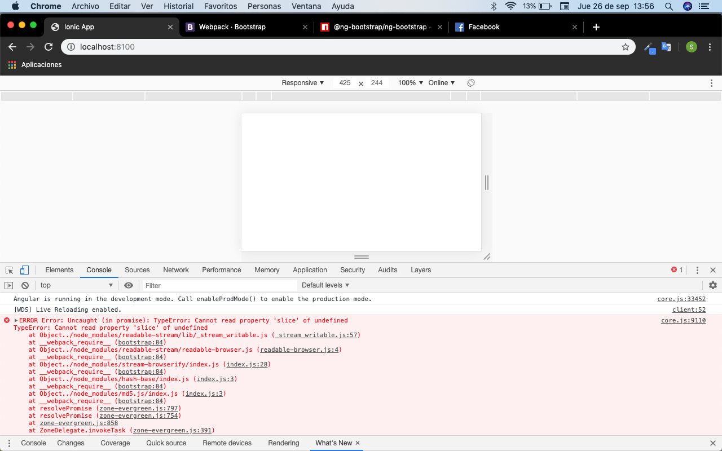The height and width of the screenshot is (451, 722).
Task: Open Historial menu in menu bar
Action: (x=179, y=6)
